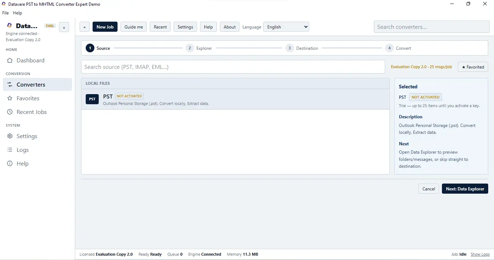The height and width of the screenshot is (260, 494).
Task: Click Engine Connected status entry
Action: click(x=205, y=255)
